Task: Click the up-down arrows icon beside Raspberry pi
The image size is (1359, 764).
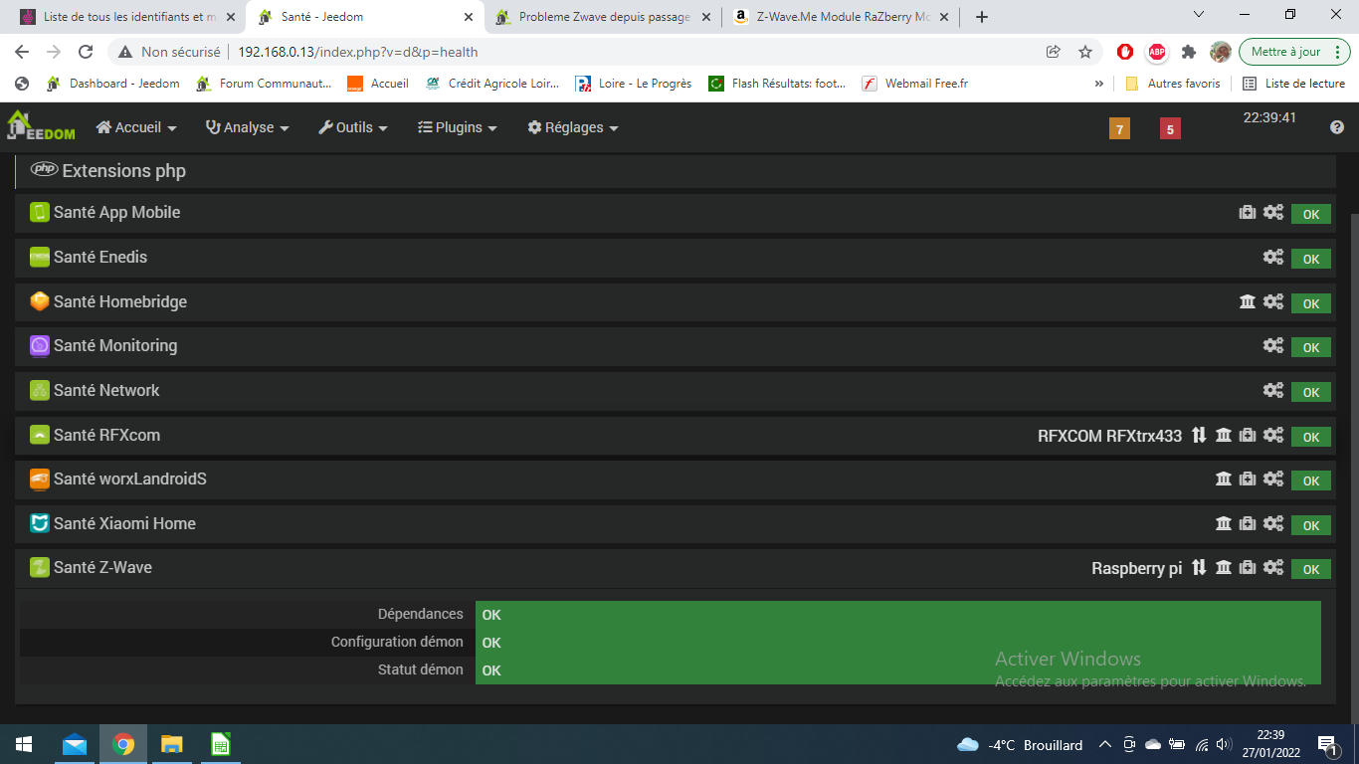Action: (x=1199, y=567)
